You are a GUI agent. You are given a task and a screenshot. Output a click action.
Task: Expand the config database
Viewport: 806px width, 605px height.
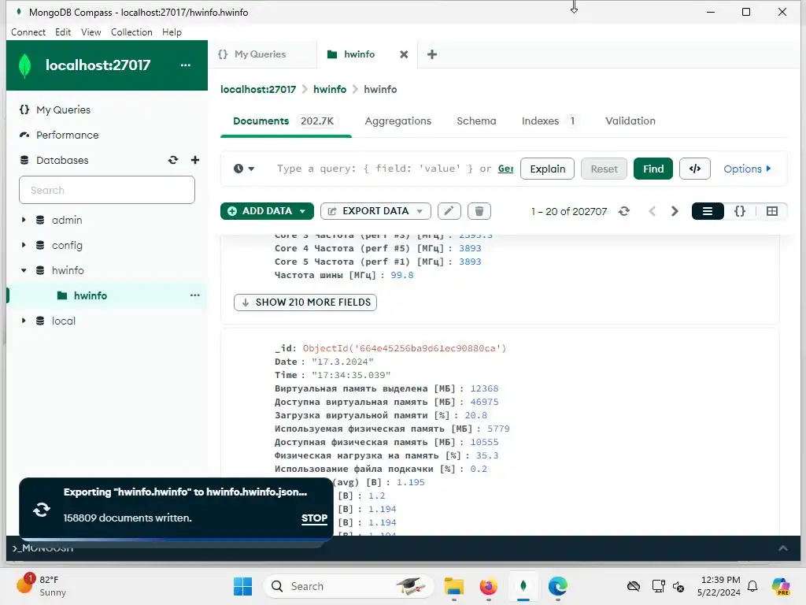[x=24, y=245]
